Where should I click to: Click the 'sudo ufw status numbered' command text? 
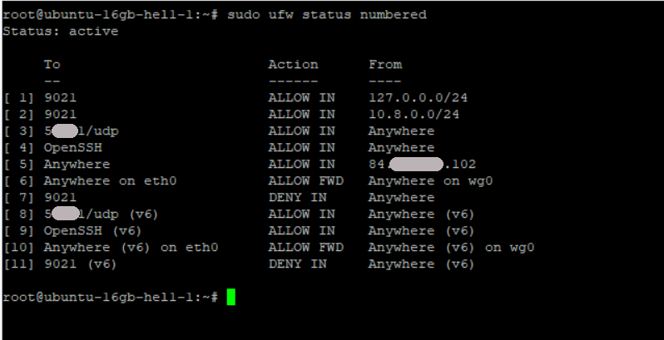[325, 14]
